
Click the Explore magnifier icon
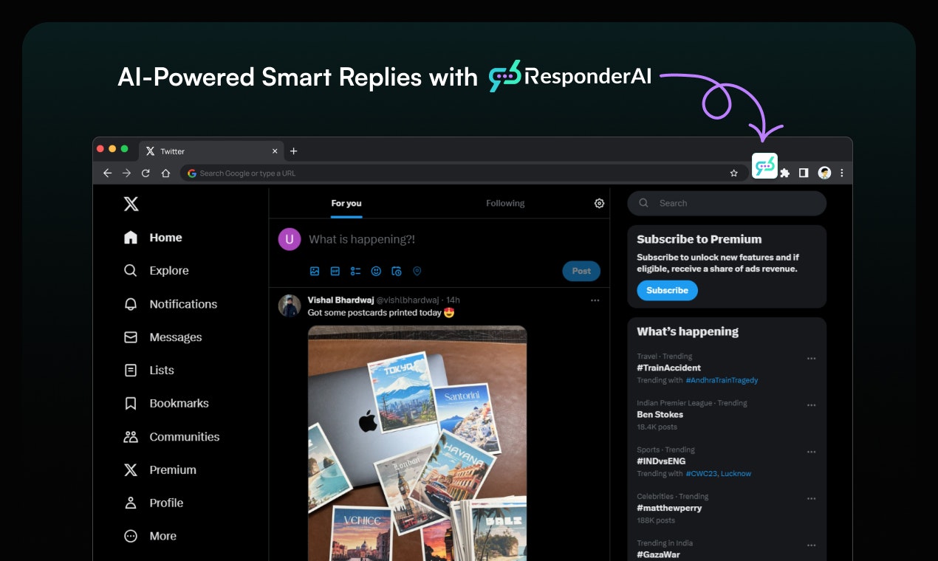tap(131, 271)
